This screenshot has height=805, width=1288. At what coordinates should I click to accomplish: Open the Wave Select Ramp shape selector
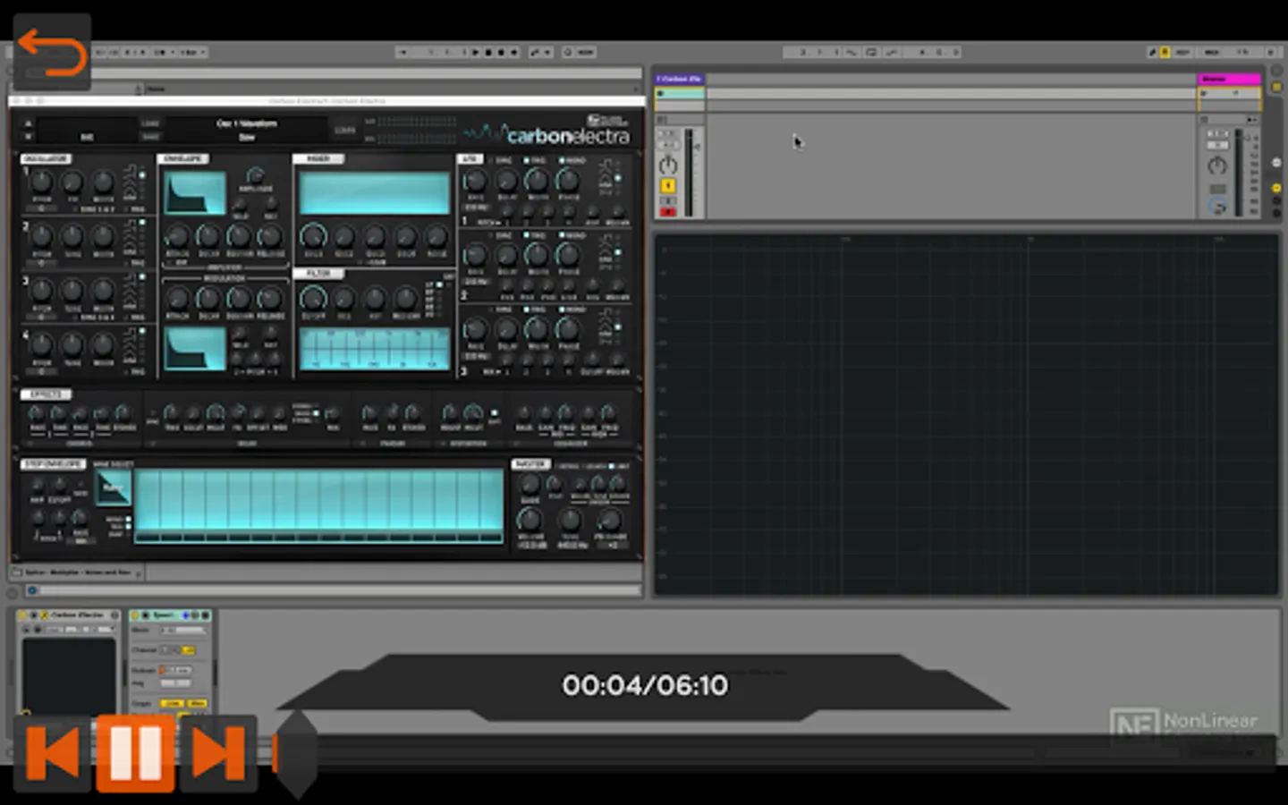[x=113, y=488]
